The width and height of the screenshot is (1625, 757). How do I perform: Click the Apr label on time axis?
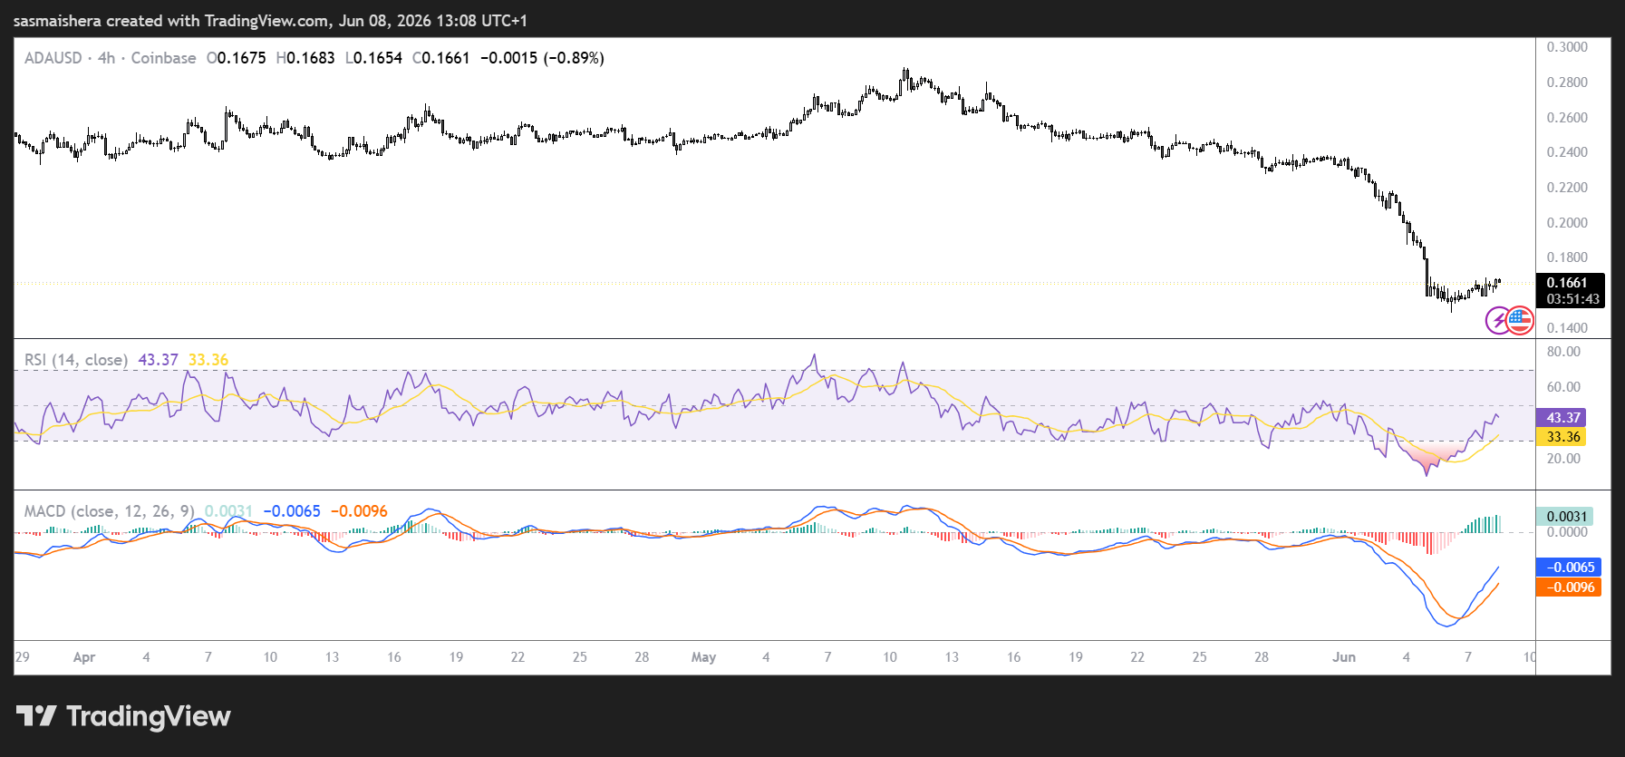tap(84, 657)
